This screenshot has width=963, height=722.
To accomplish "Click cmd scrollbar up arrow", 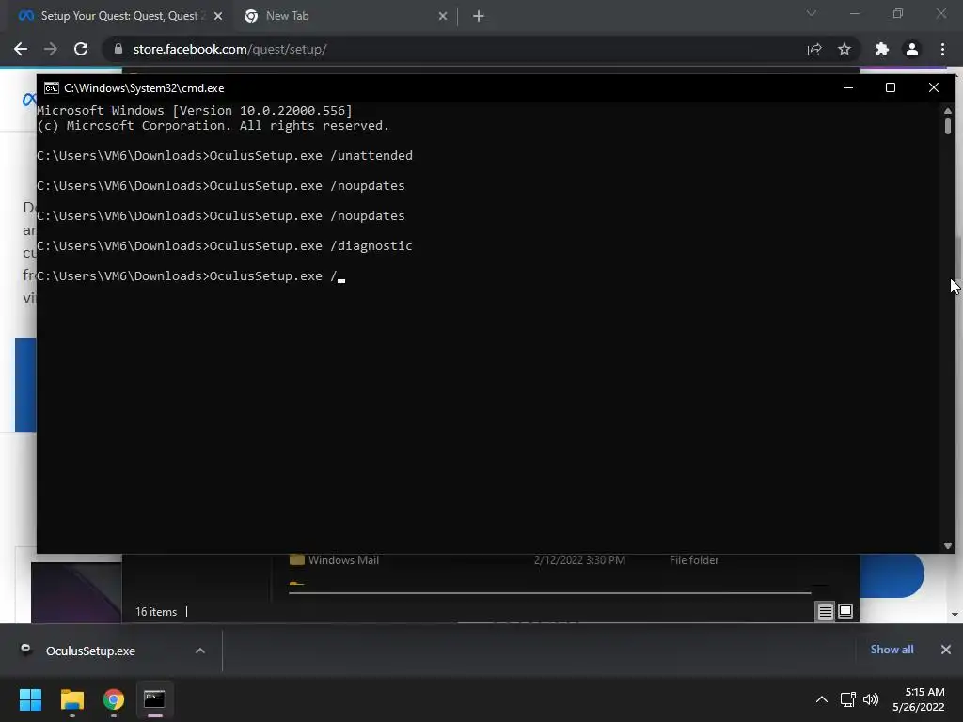I will point(948,111).
